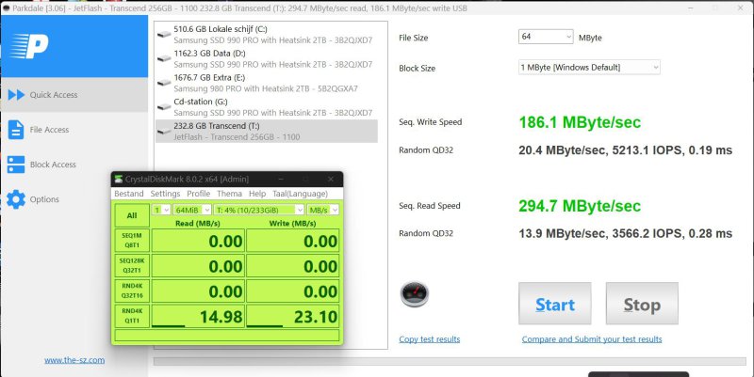Click the speedometer gauge icon
This screenshot has height=377, width=754.
[x=415, y=294]
